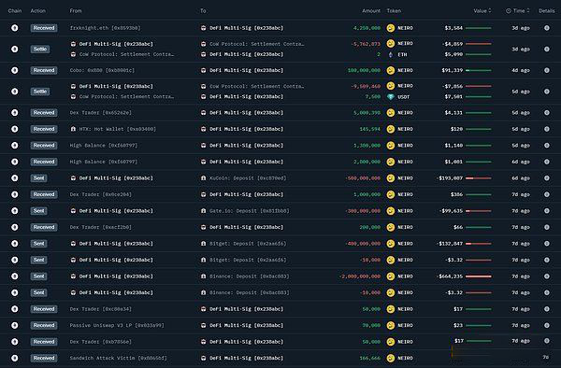561x368 pixels.
Task: Click Ethereum chain icon in first row
Action: point(15,28)
